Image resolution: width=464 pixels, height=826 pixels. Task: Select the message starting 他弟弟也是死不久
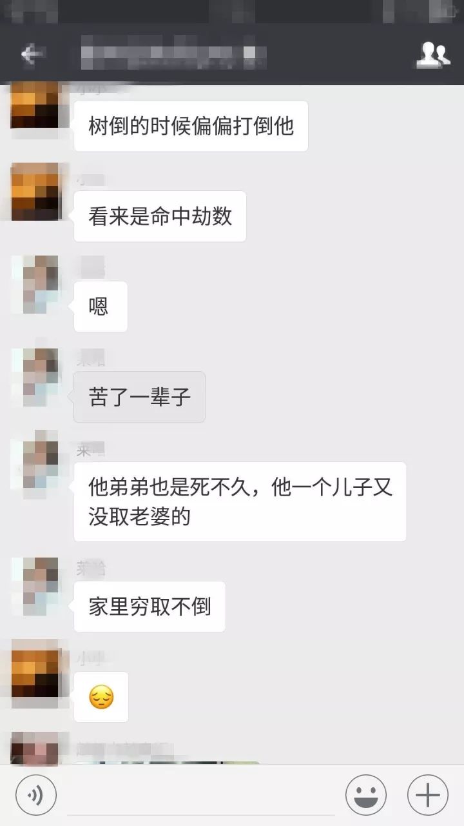240,501
